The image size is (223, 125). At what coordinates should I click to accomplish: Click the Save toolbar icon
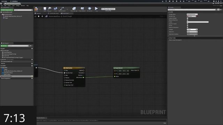[45, 9]
